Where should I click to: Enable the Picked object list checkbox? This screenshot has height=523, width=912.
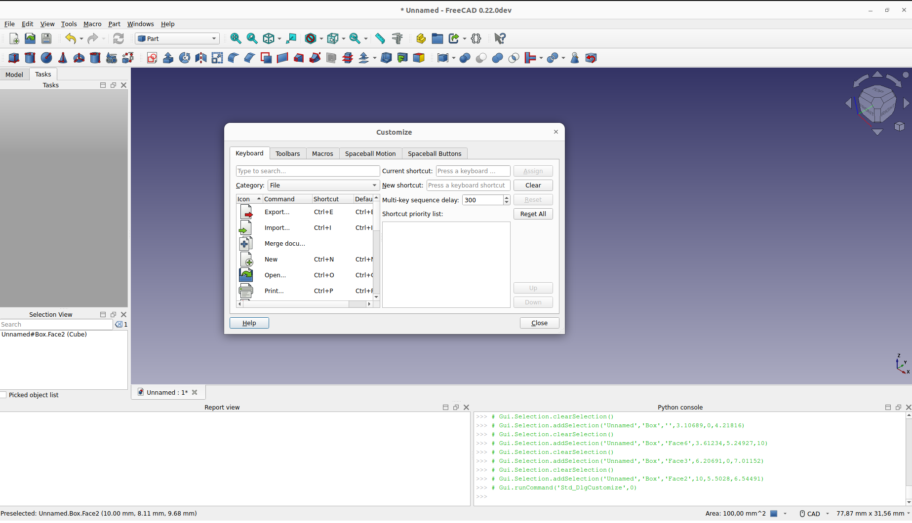tap(4, 395)
